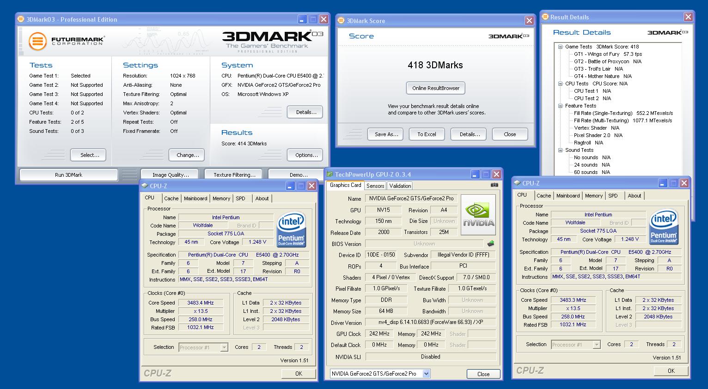Open Image Quality... in 3DMark03
708x389 pixels.
[x=171, y=175]
